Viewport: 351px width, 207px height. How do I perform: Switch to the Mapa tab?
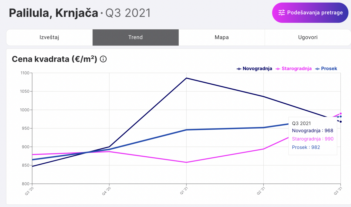click(x=222, y=37)
